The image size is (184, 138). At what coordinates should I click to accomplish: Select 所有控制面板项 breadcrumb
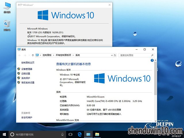[63, 55]
